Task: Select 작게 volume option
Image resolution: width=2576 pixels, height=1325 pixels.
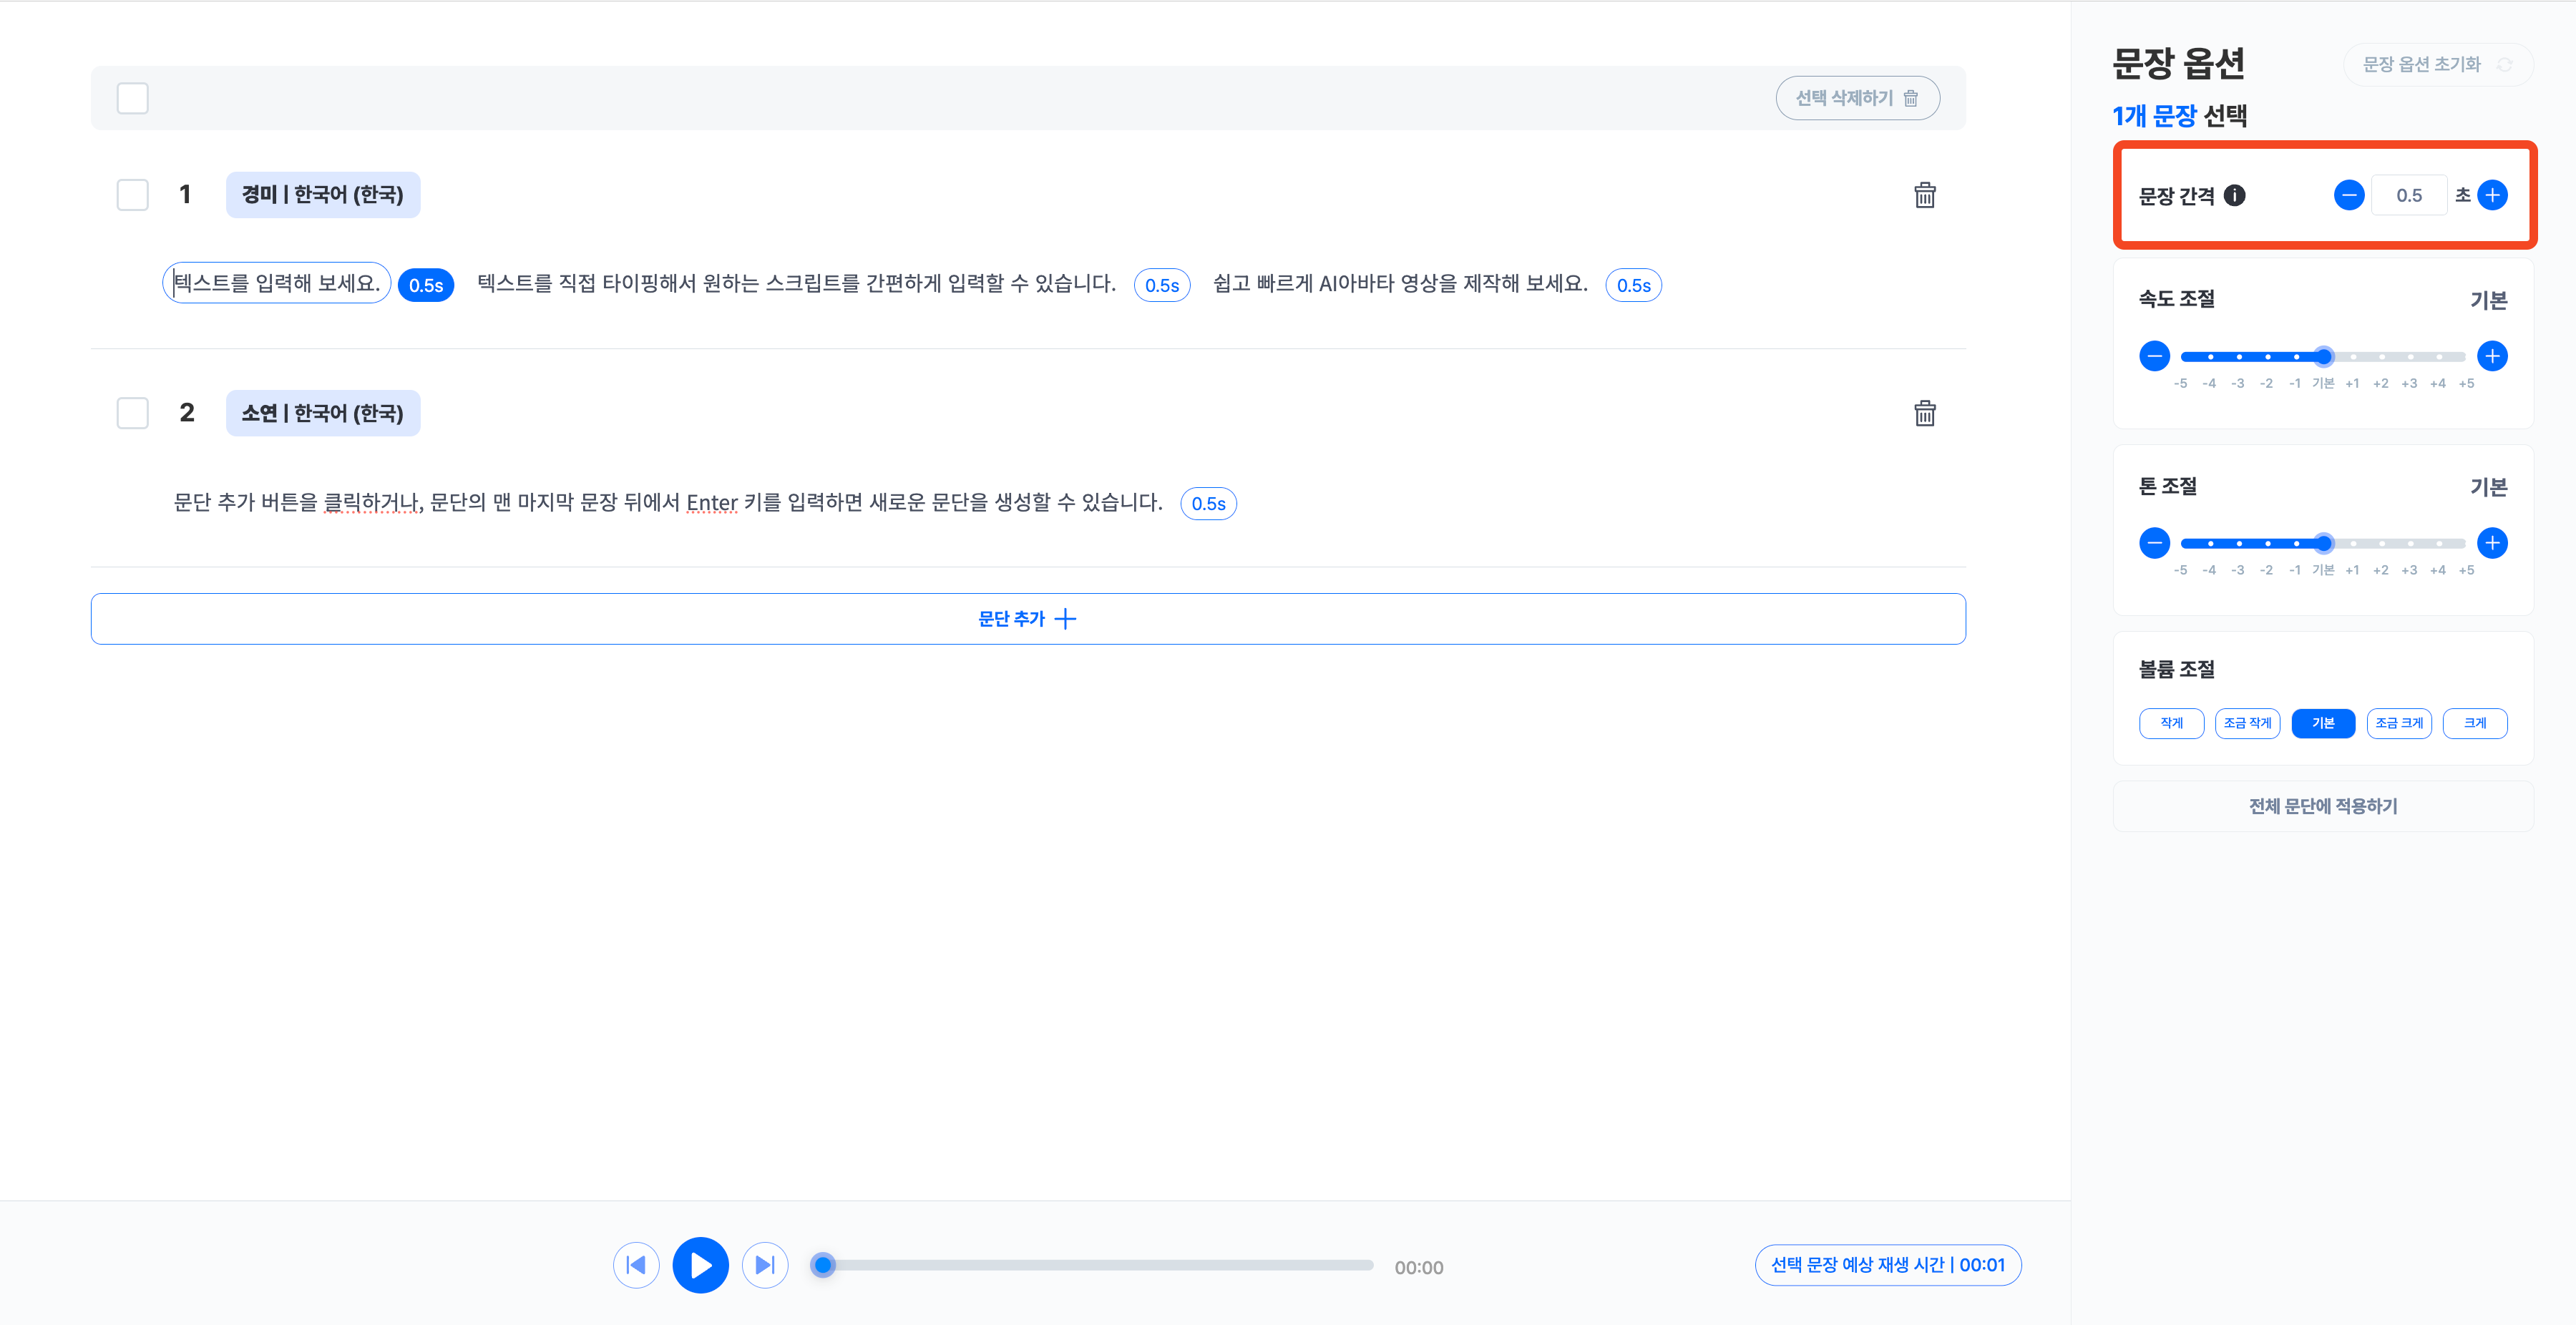Action: click(x=2171, y=723)
